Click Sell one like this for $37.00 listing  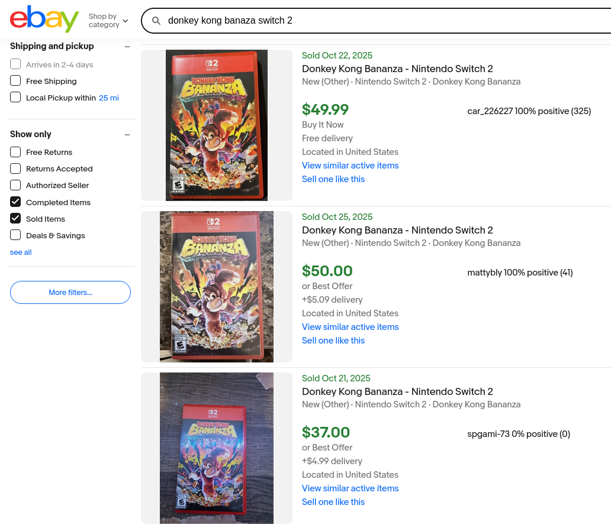pos(333,502)
